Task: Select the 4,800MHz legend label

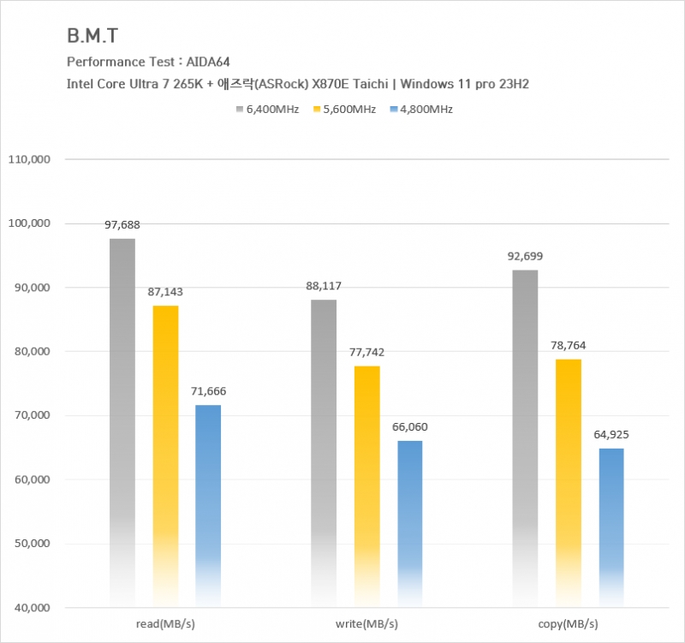Action: pos(426,110)
